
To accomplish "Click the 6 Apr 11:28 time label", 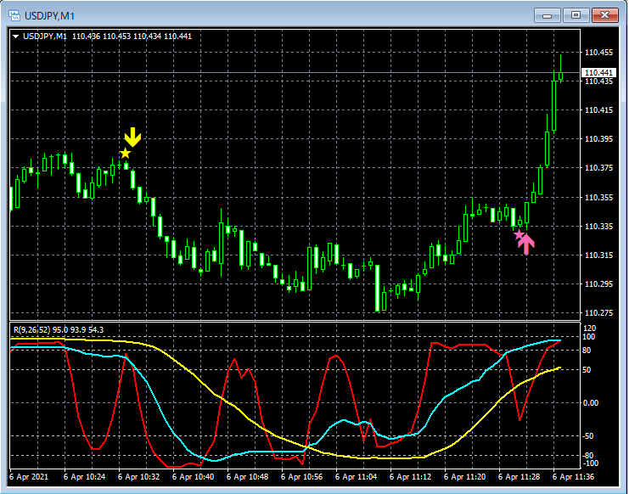I will (519, 477).
